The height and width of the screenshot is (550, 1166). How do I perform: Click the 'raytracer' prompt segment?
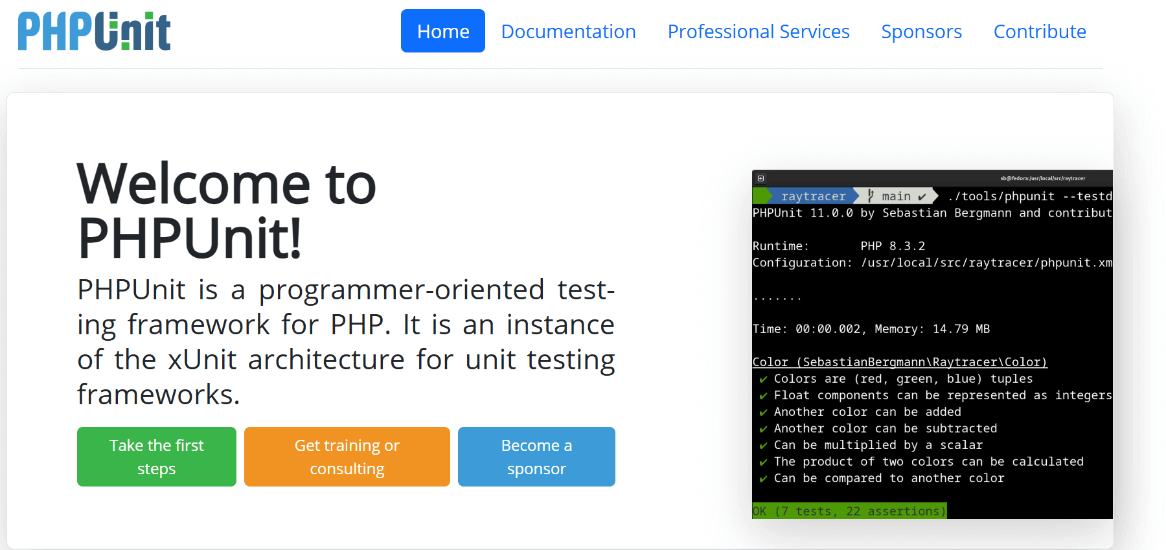pyautogui.click(x=813, y=196)
